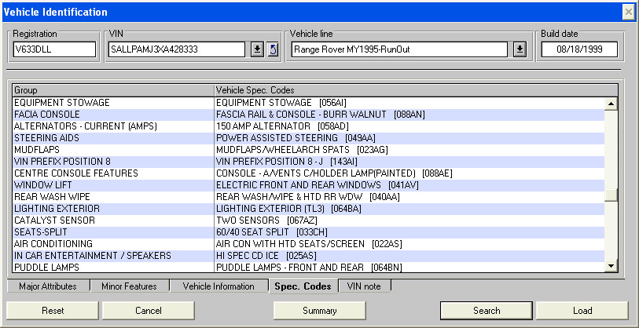Click the VIN input field
639x328 pixels.
pos(177,49)
